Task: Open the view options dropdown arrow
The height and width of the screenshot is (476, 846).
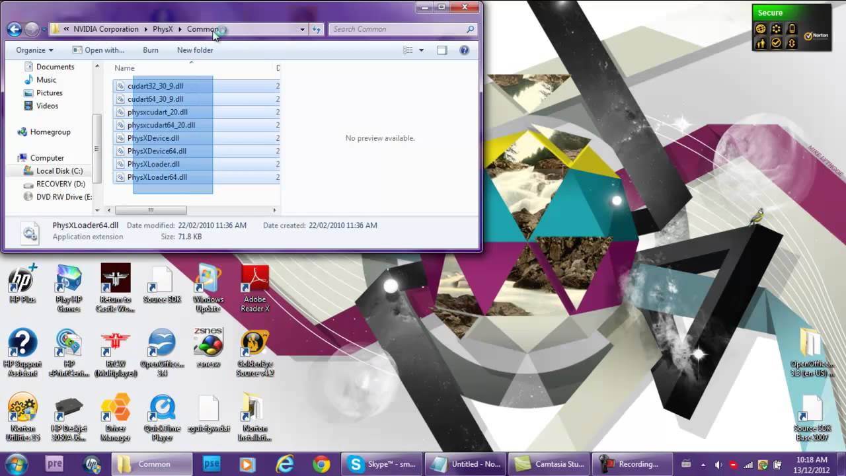Action: tap(421, 50)
